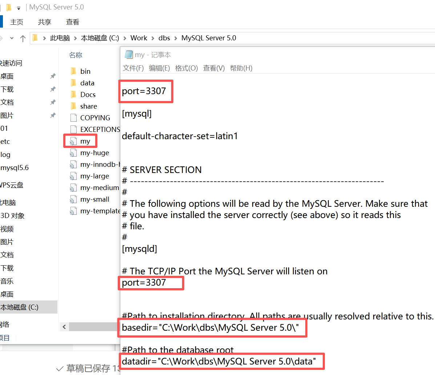
Task: Navigate to Work in the address bar
Action: pos(139,38)
